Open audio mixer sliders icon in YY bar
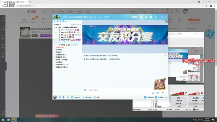217x122 pixels. [x=68, y=97]
